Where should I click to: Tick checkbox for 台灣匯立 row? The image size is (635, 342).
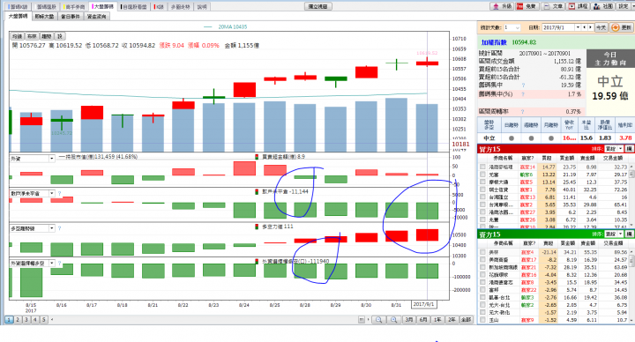pos(482,197)
